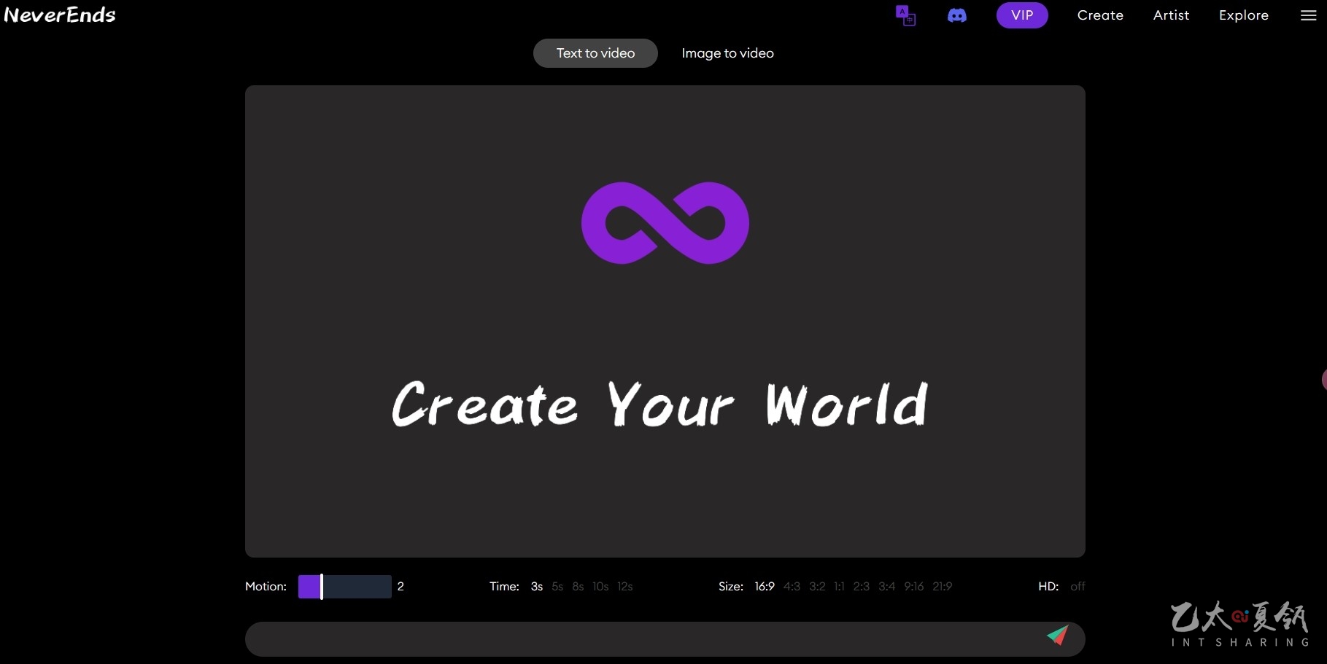
Task: Choose 1:1 aspect ratio
Action: tap(839, 587)
